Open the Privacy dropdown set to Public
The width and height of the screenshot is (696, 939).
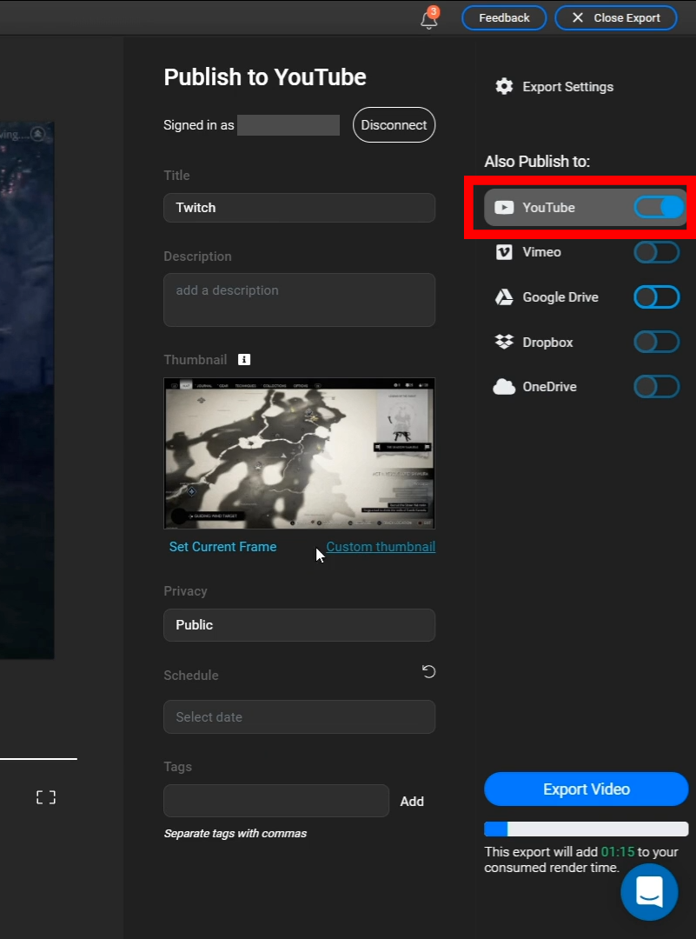[x=299, y=625]
